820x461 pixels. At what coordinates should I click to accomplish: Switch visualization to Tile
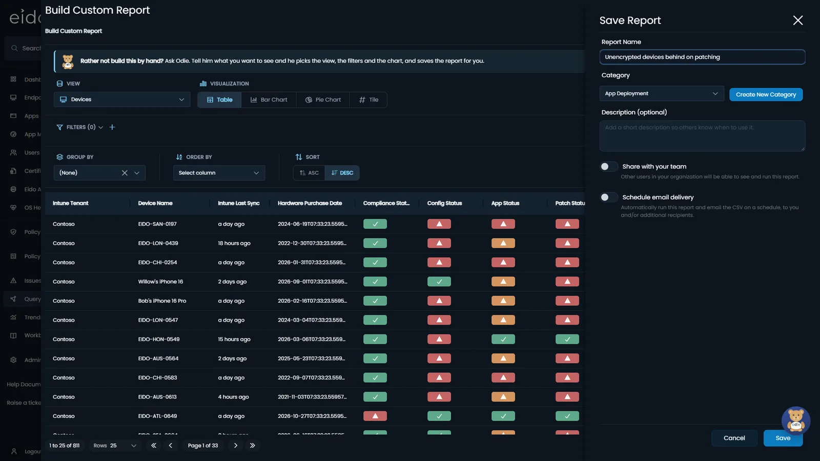tap(368, 100)
